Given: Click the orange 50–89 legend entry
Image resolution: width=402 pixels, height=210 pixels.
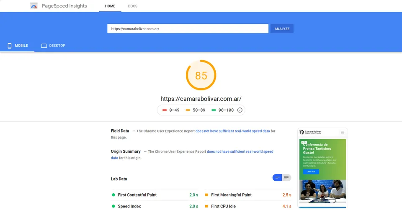Looking at the screenshot, I should click(196, 110).
